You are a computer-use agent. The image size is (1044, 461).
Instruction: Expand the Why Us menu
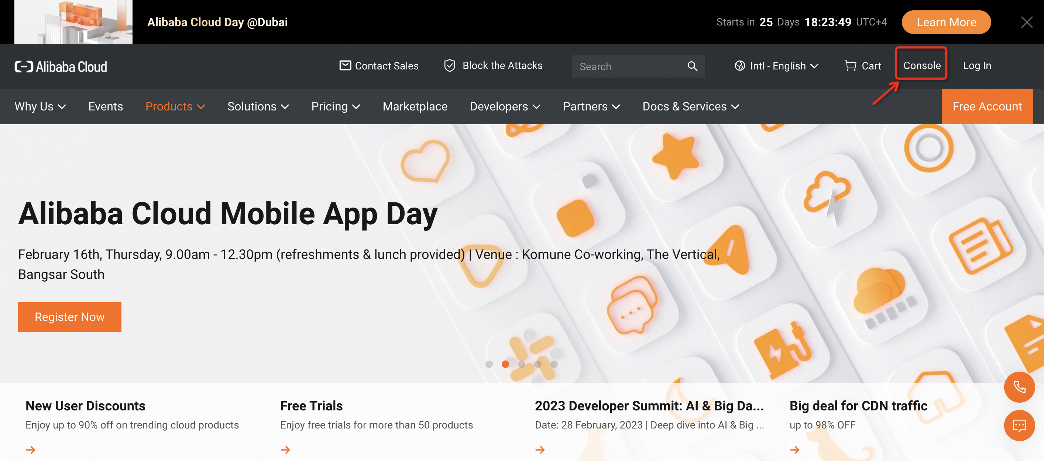pyautogui.click(x=40, y=106)
